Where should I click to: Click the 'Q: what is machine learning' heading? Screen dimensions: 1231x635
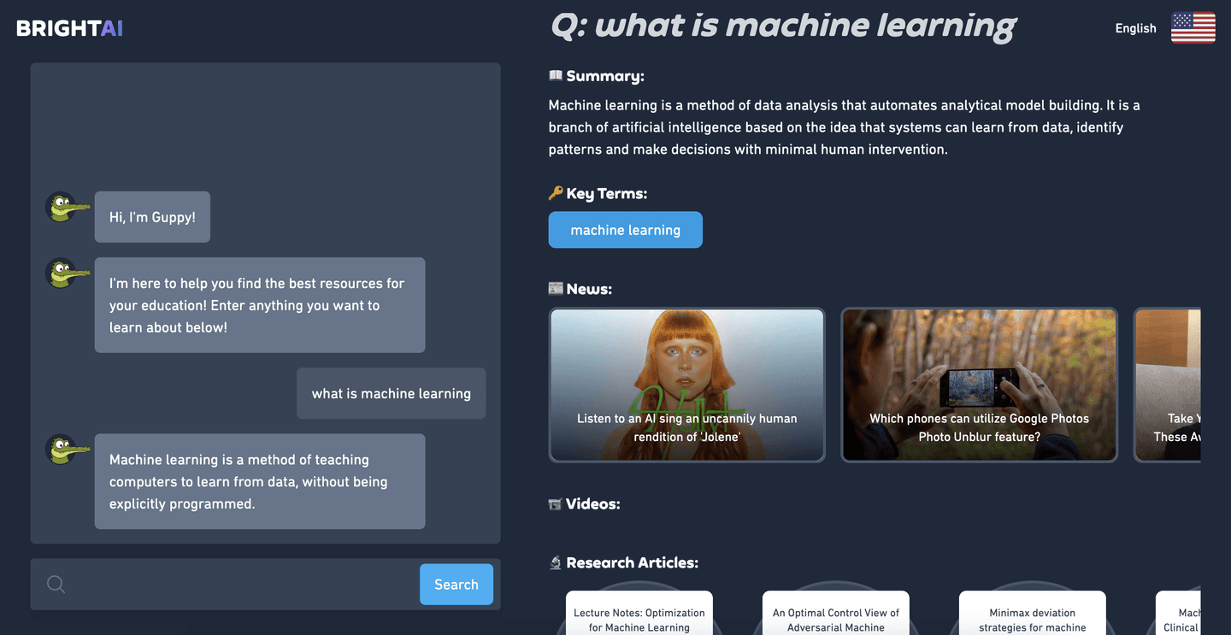click(784, 26)
